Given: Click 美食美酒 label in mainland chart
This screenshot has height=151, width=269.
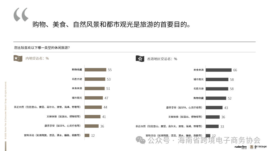Looking at the screenshot, I should tap(77, 88).
